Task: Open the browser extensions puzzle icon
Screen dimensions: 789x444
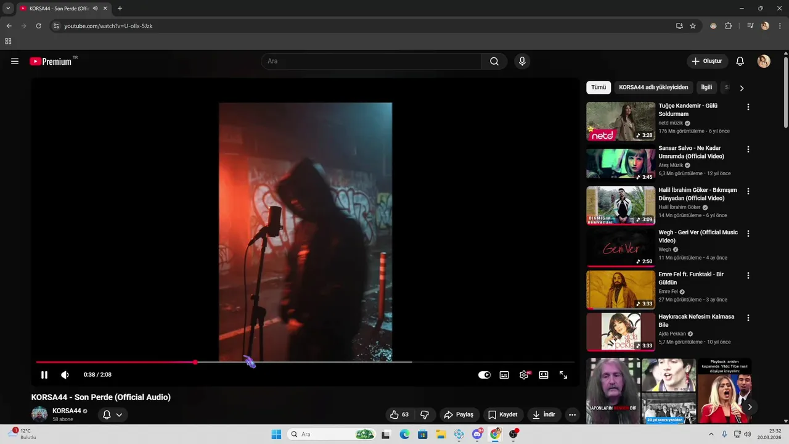Action: [x=728, y=26]
